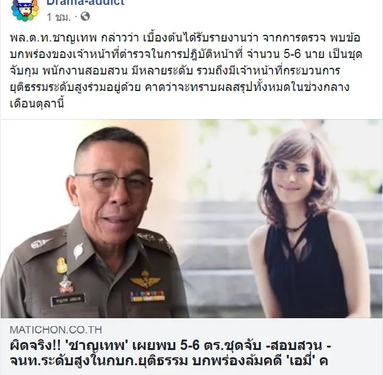The width and height of the screenshot is (383, 375).
Task: Click the gold wings badge on uniform
Action: click(x=145, y=280)
